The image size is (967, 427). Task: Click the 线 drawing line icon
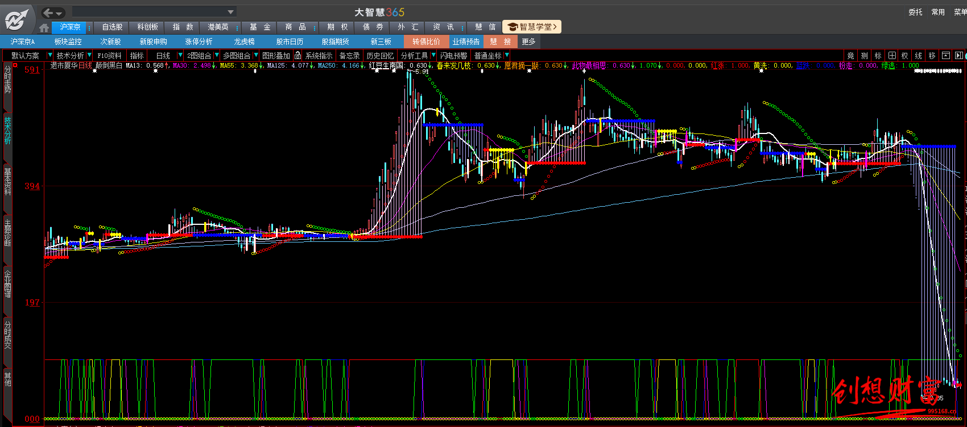(x=918, y=56)
